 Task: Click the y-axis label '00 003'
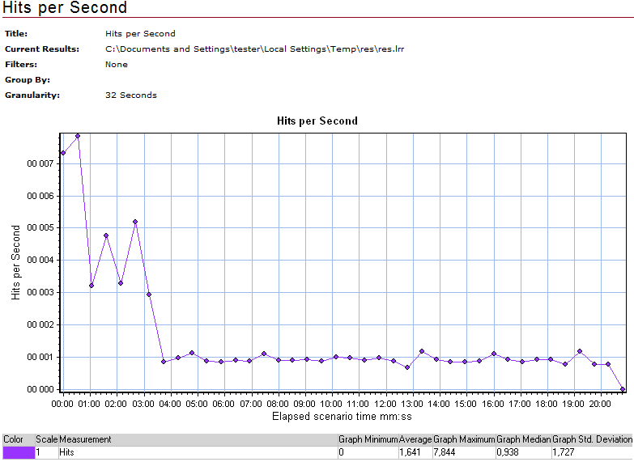(x=40, y=292)
